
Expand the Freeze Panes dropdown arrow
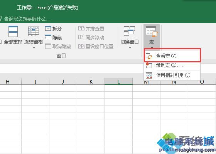point(34,48)
